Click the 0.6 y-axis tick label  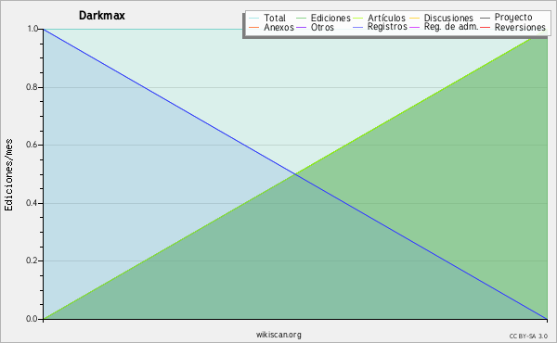32,145
